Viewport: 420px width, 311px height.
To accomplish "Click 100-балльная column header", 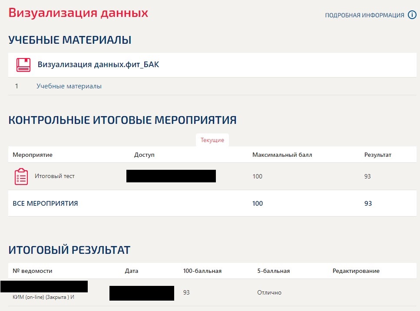I will pyautogui.click(x=202, y=271).
